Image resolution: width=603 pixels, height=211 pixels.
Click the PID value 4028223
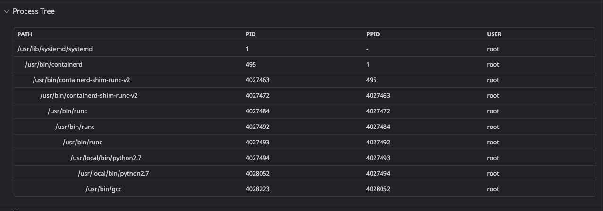pos(257,189)
